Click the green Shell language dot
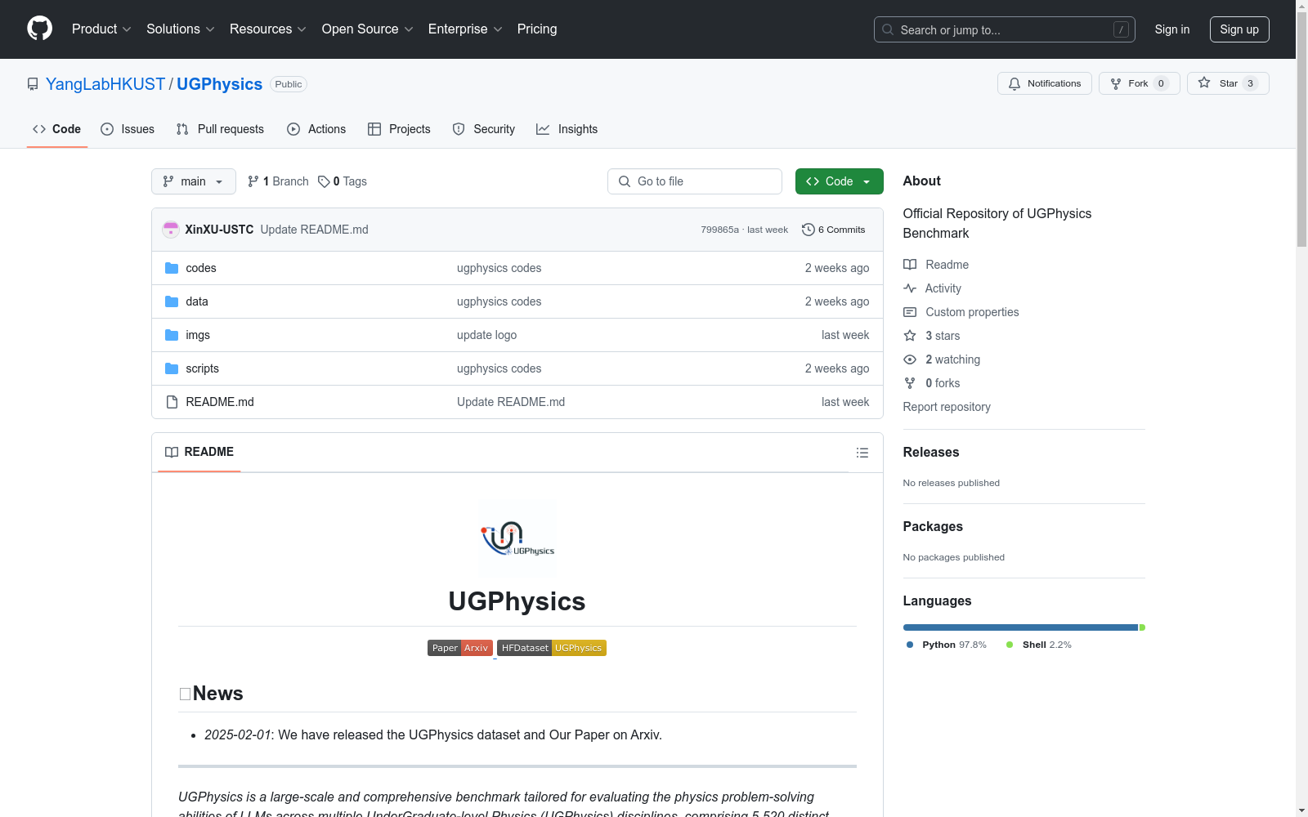 (1010, 645)
